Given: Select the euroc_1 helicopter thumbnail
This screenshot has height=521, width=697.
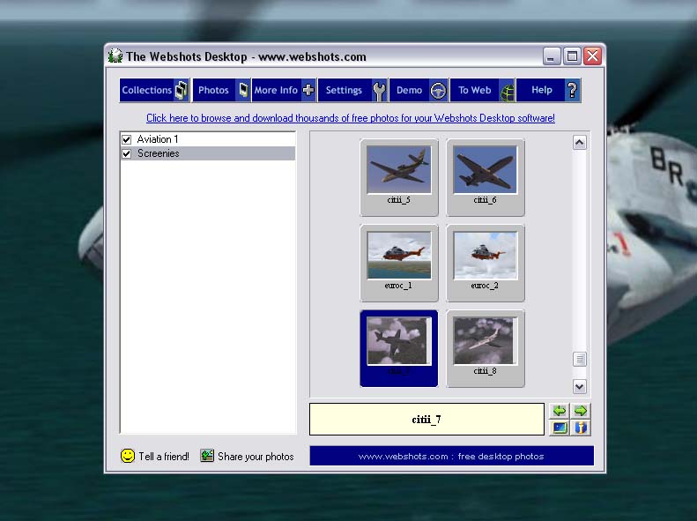Looking at the screenshot, I should click(399, 257).
